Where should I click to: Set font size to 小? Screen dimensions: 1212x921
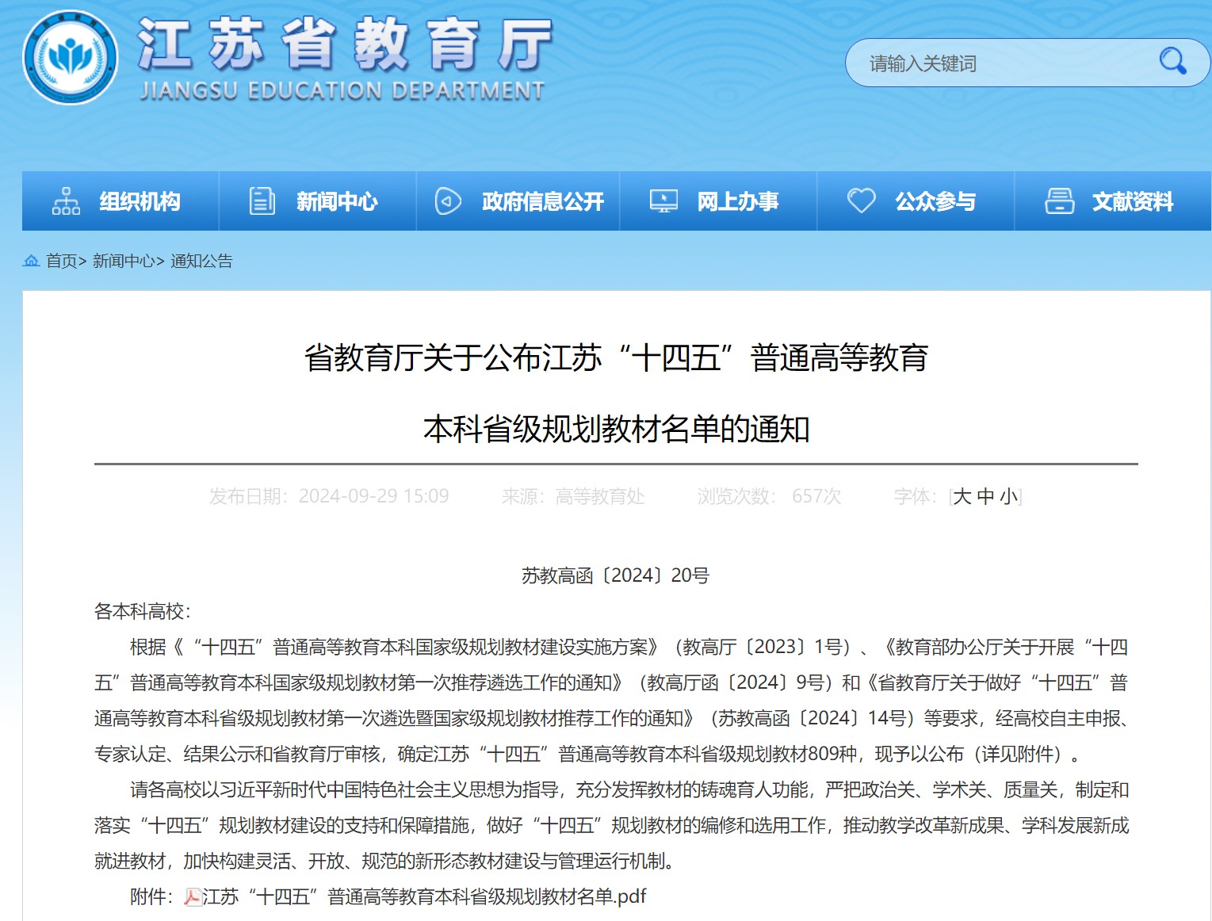(x=1008, y=497)
